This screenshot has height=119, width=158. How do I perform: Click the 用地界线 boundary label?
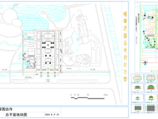(x=28, y=77)
